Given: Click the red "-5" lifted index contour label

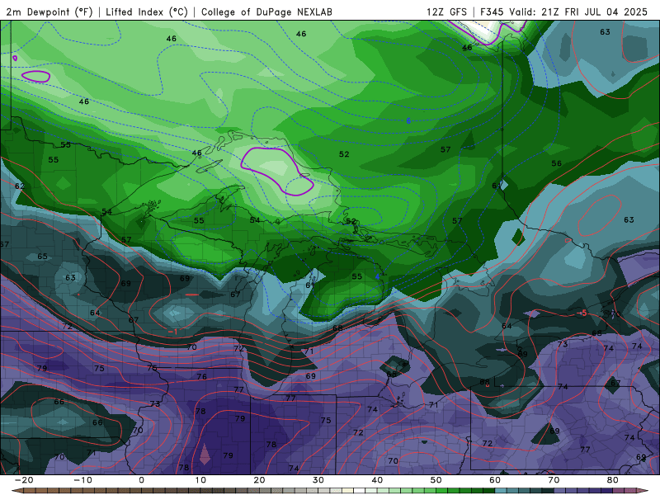Looking at the screenshot, I should [582, 313].
